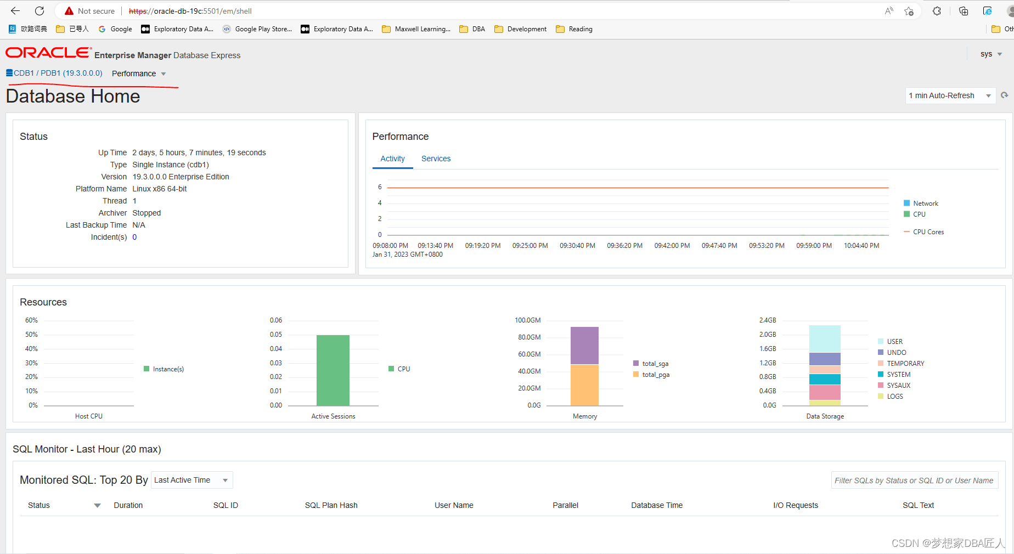Sort by the User Name column header
The width and height of the screenshot is (1014, 554).
point(454,505)
